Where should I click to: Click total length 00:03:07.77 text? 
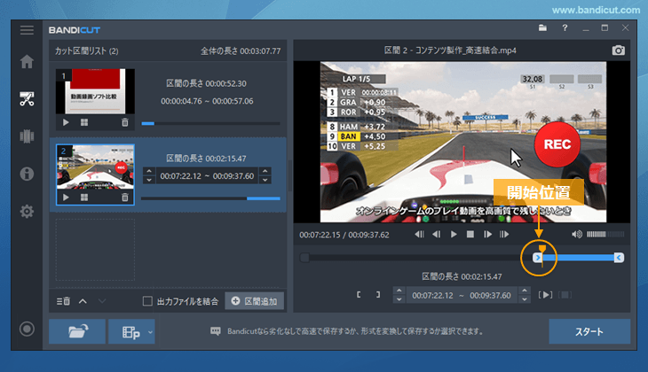coord(241,51)
